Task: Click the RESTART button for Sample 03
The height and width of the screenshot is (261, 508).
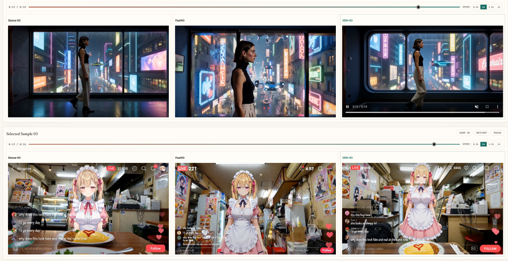Action: (x=482, y=133)
